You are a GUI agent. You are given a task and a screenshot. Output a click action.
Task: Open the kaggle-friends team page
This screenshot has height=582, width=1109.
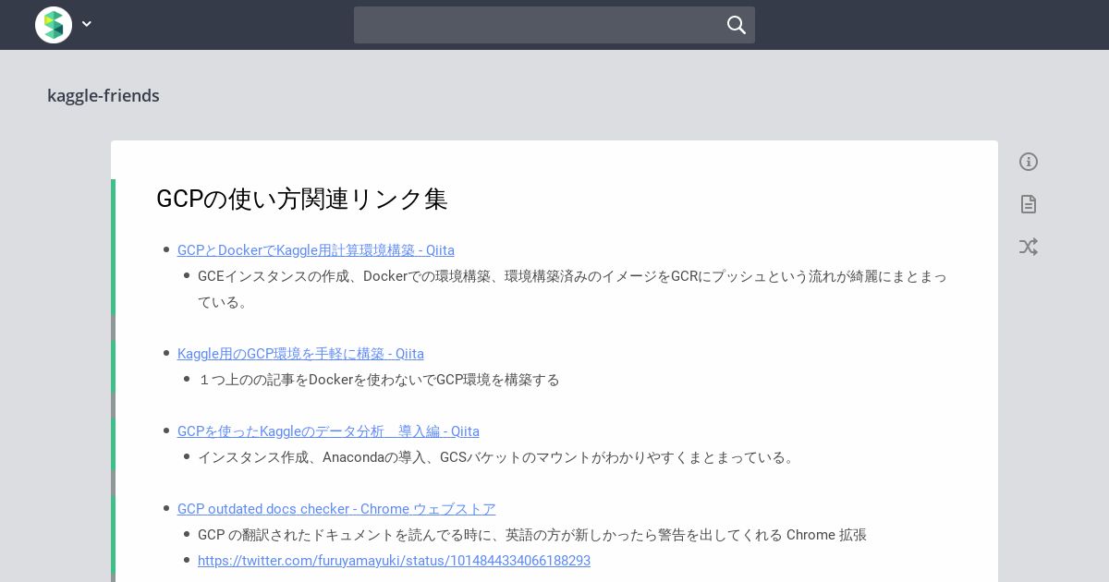tap(104, 96)
